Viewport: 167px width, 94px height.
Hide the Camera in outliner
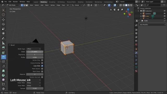[x=165, y=14]
